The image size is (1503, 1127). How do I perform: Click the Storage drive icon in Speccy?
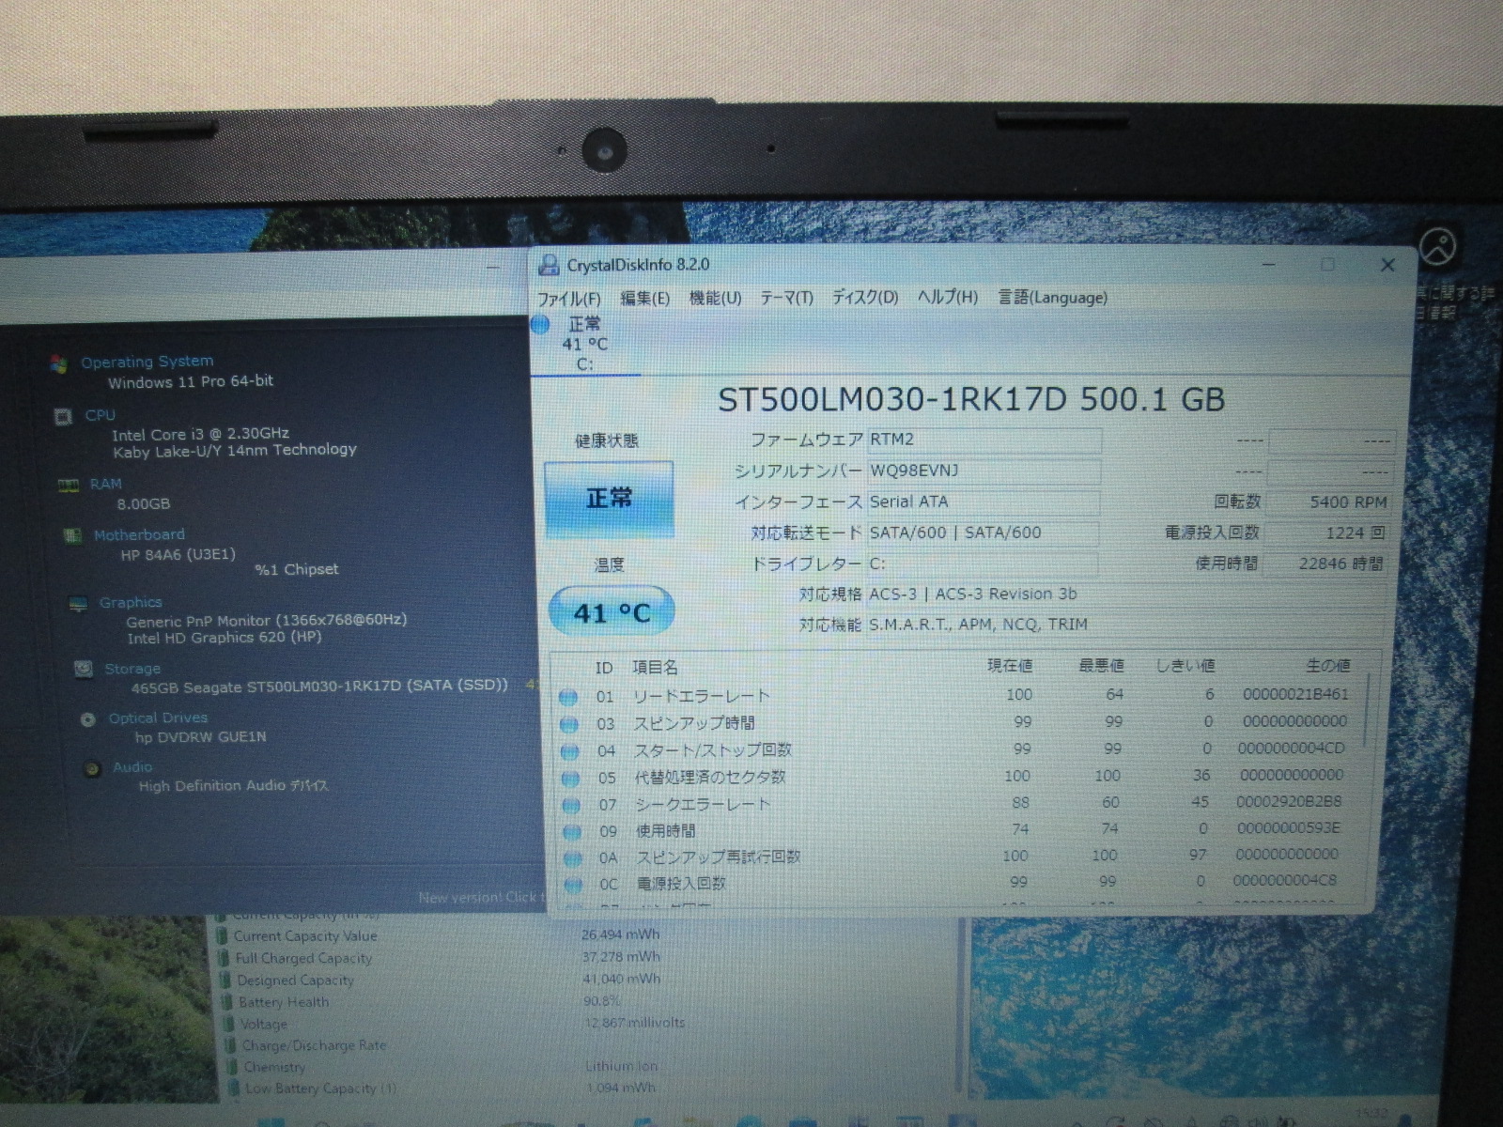(x=84, y=669)
